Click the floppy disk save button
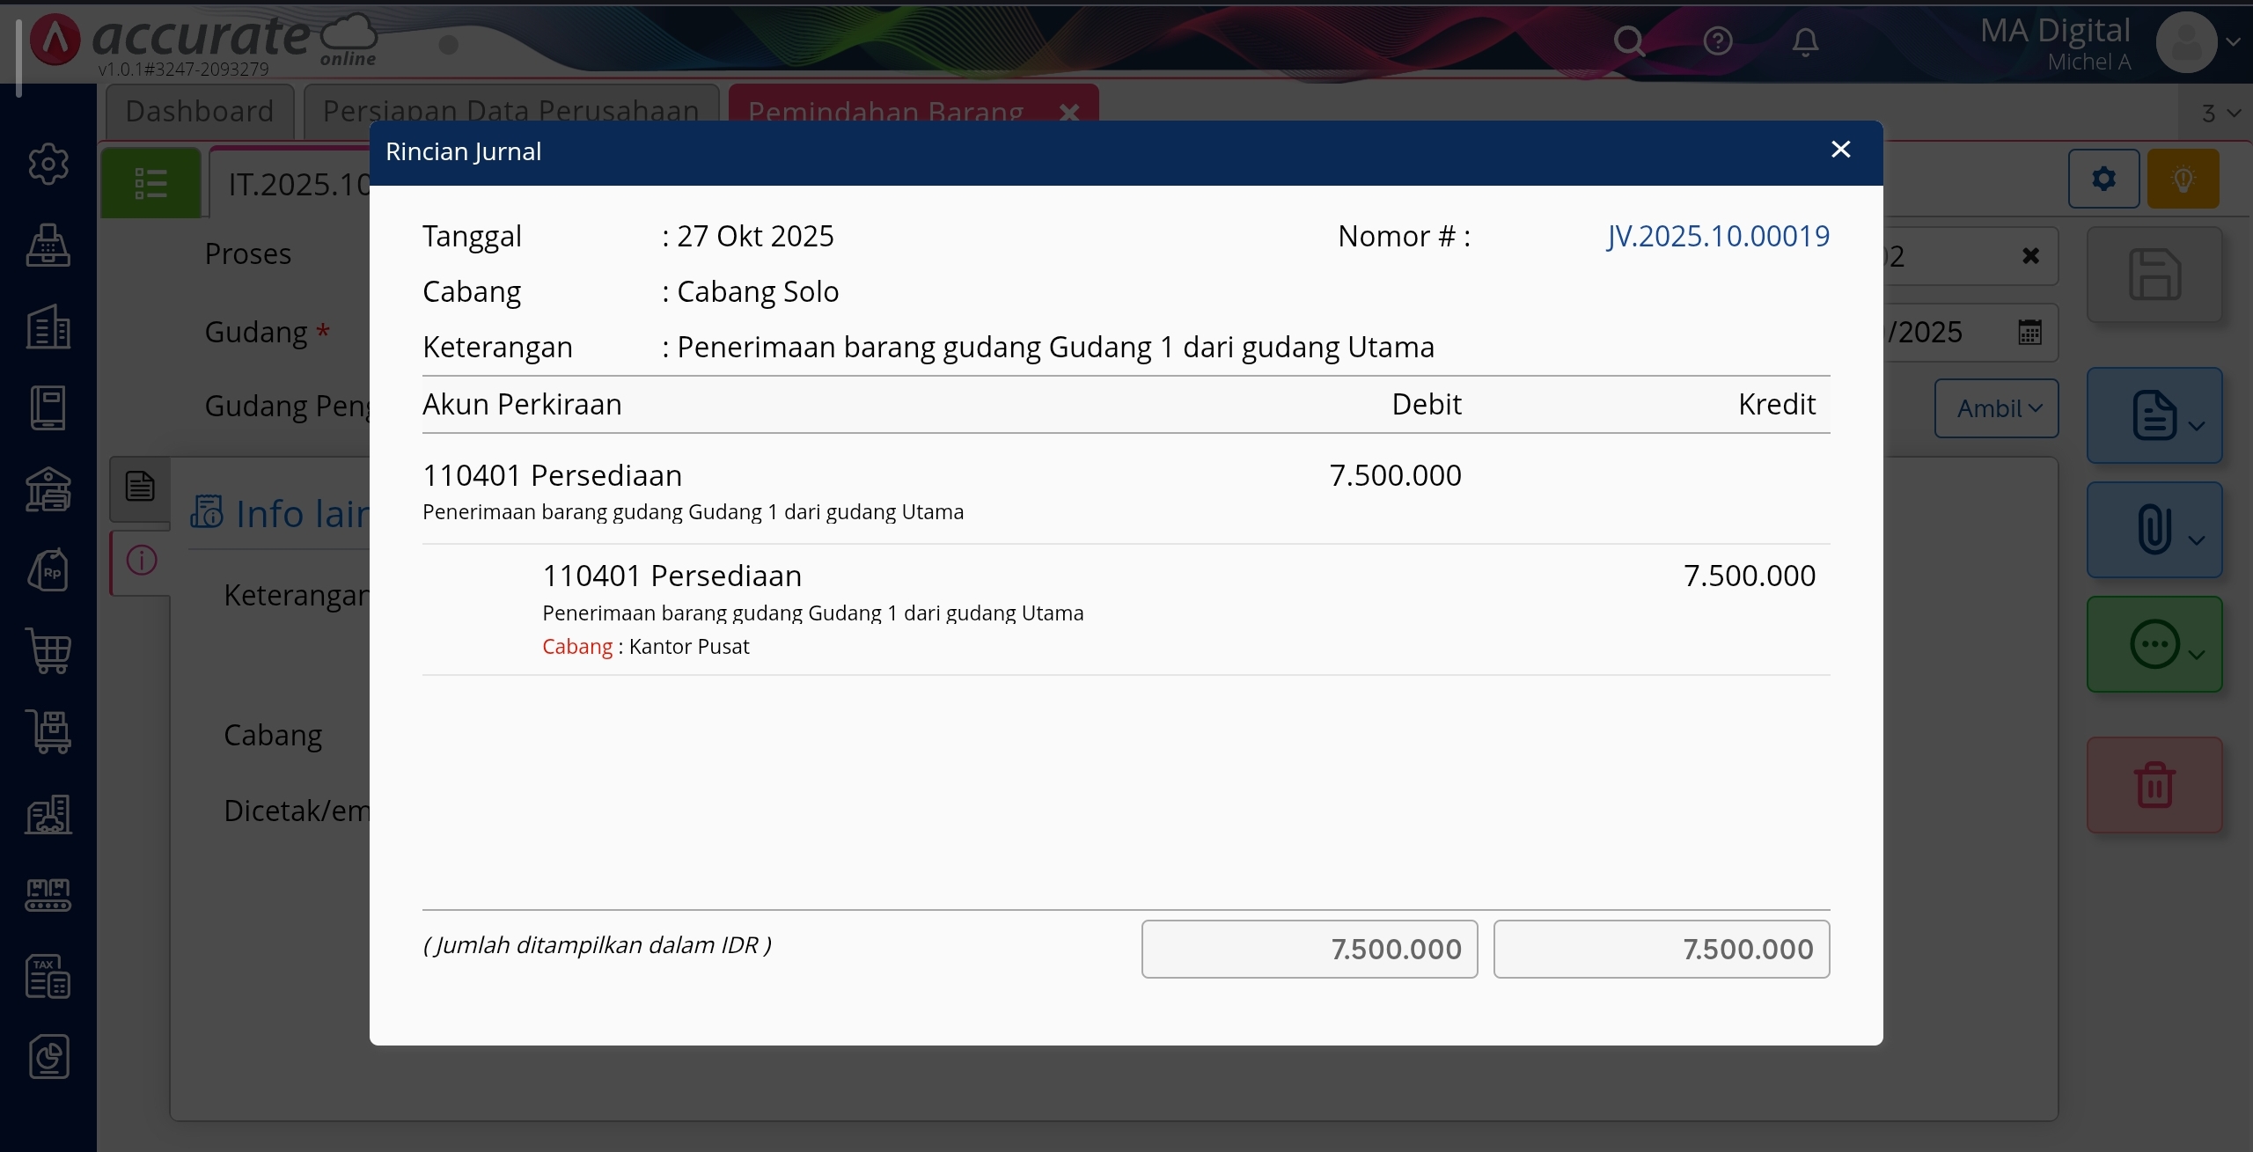The height and width of the screenshot is (1152, 2253). [2154, 275]
